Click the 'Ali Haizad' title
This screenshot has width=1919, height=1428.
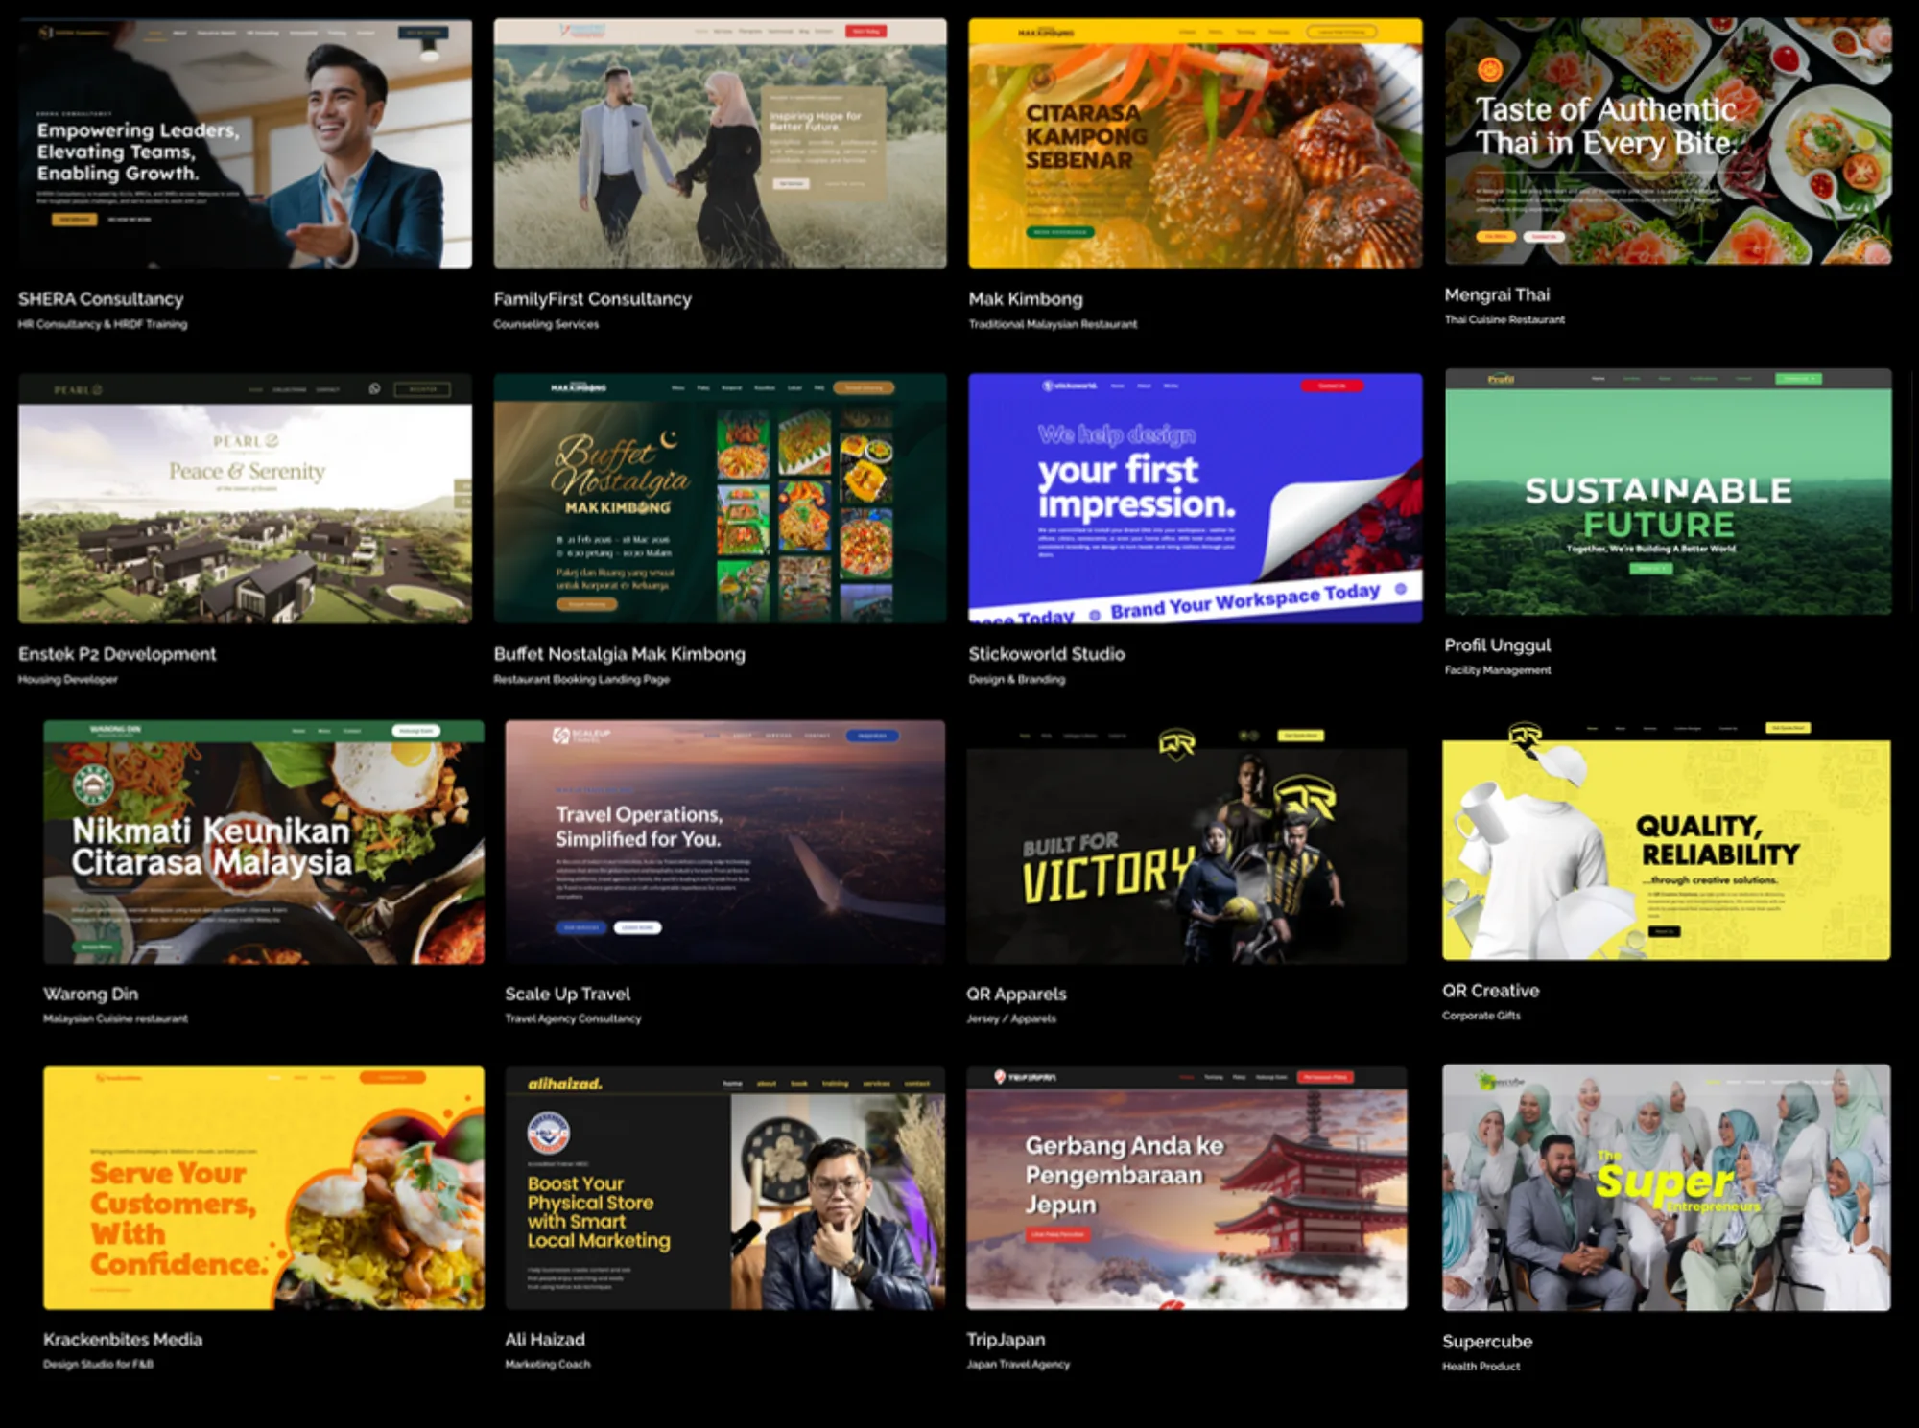click(545, 1340)
